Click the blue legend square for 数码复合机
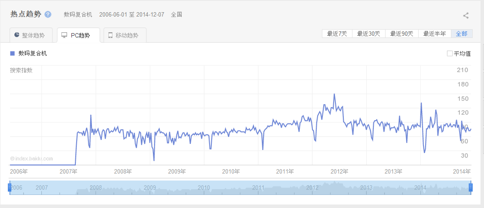The height and width of the screenshot is (208, 484). [12, 54]
